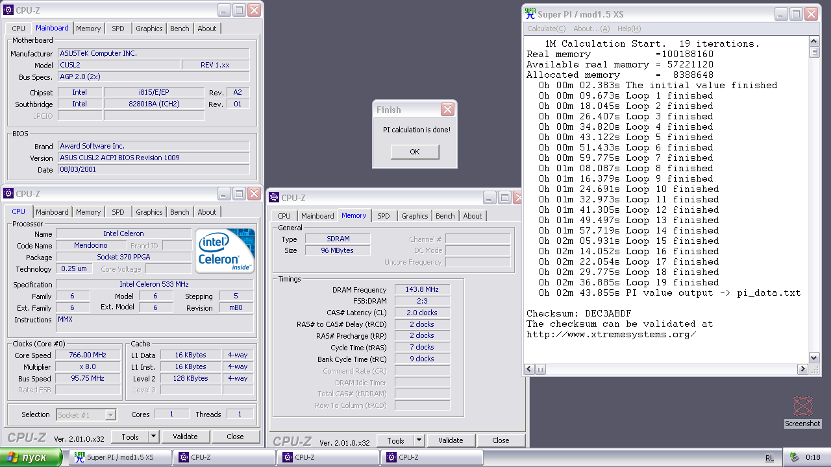Click the Screenshot desktop icon
Screen dimensions: 831x467
[x=802, y=412]
